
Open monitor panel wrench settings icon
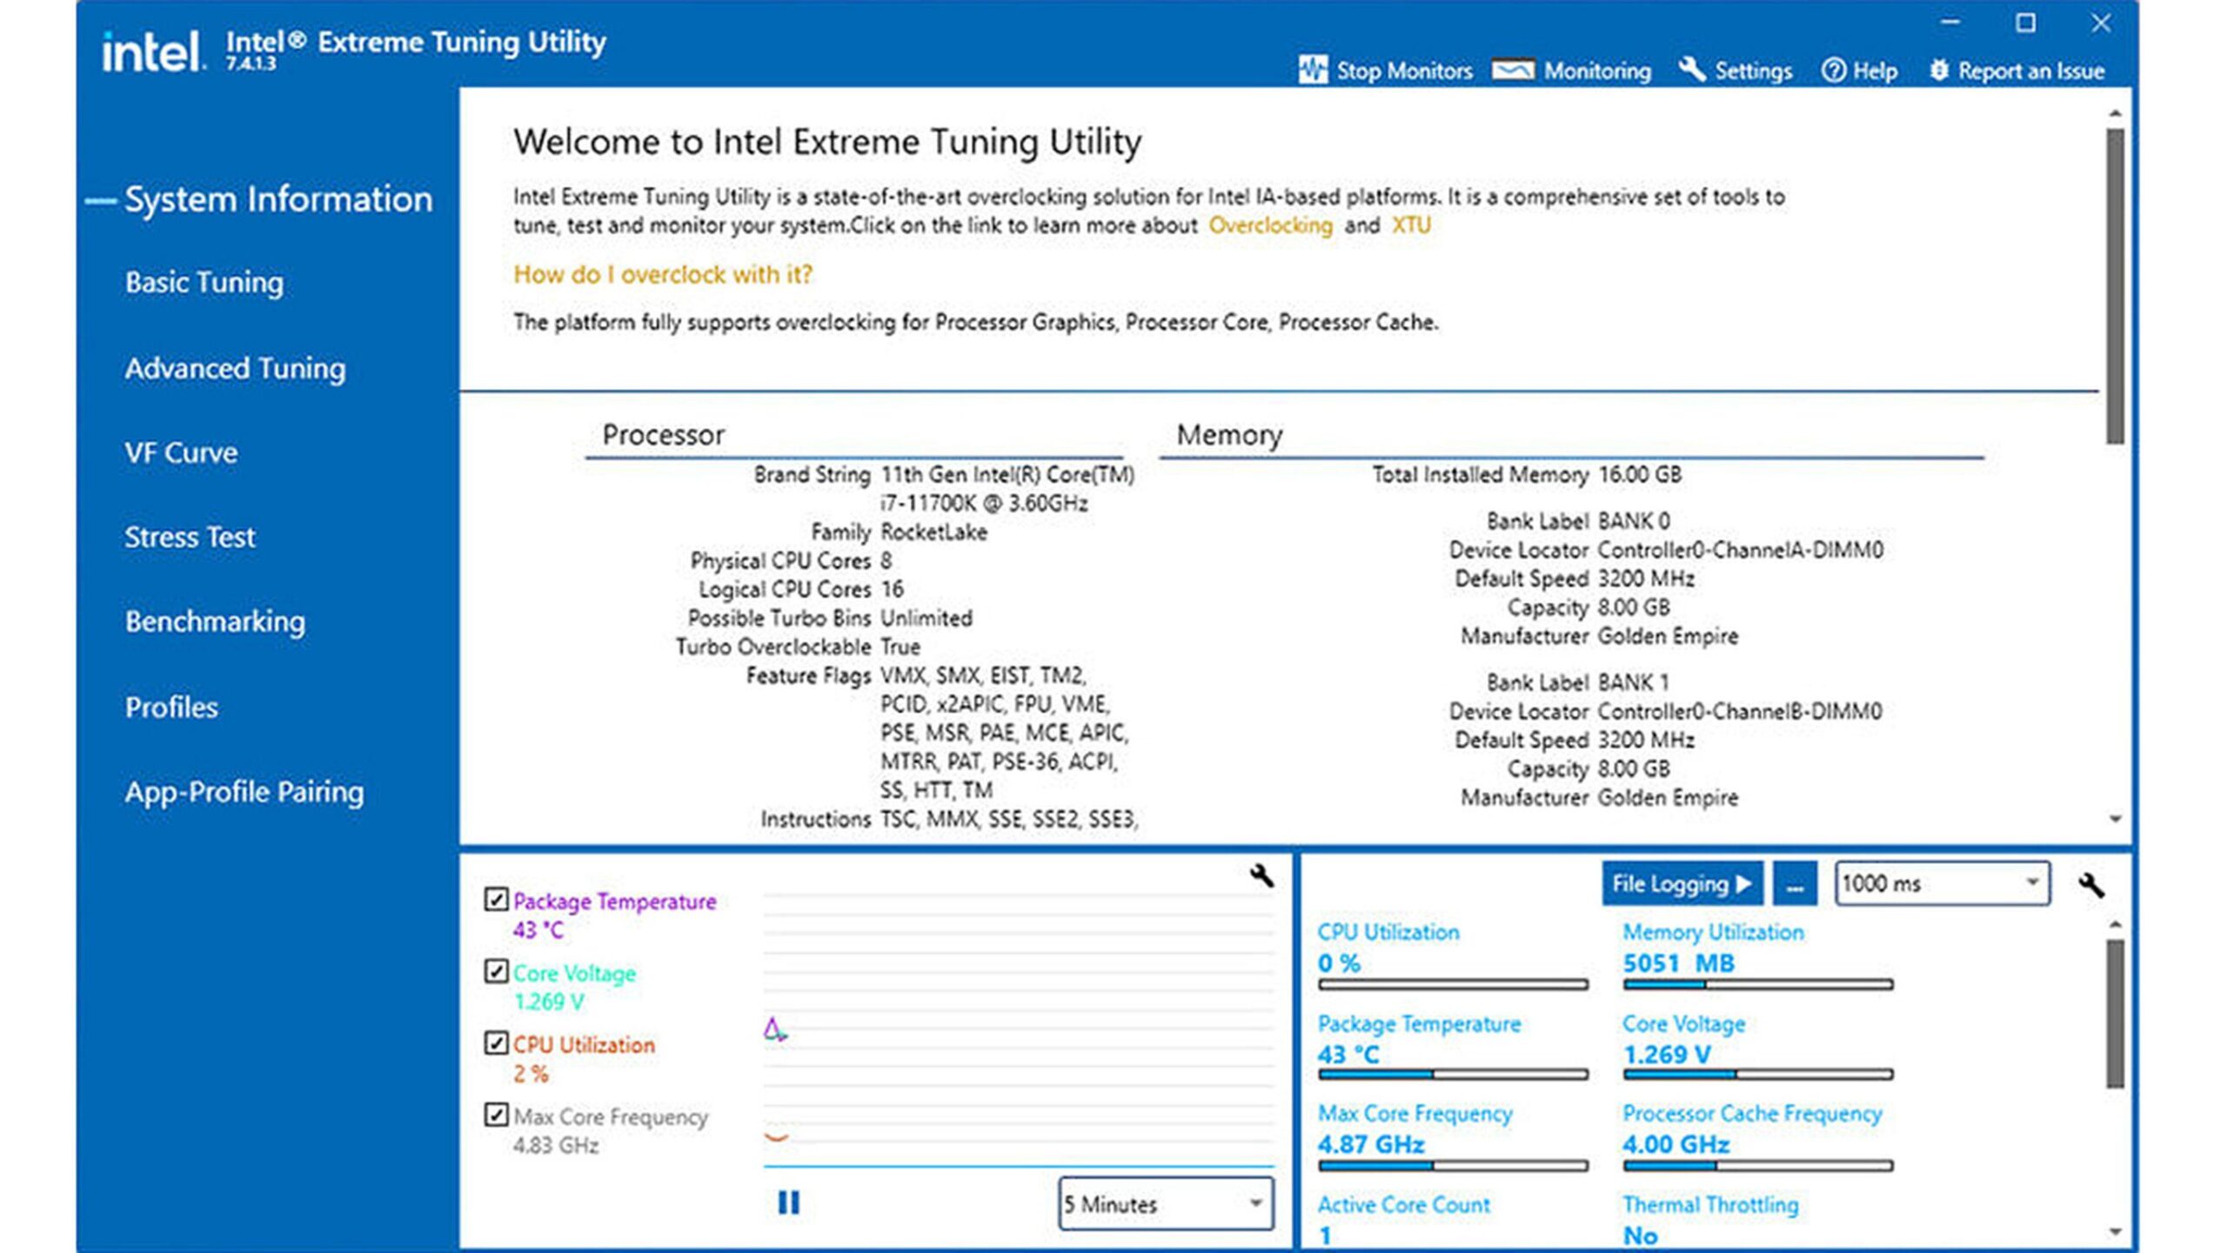(2091, 886)
